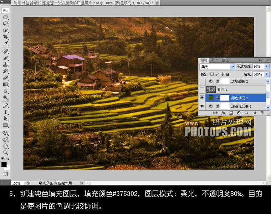Select the Move tool
The width and height of the screenshot is (271, 214).
(6, 11)
